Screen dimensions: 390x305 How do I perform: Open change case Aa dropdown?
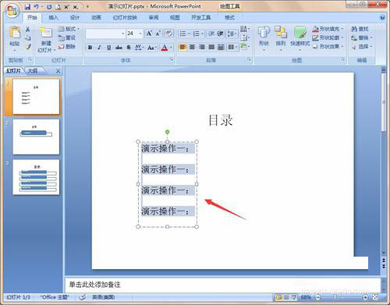coord(152,48)
